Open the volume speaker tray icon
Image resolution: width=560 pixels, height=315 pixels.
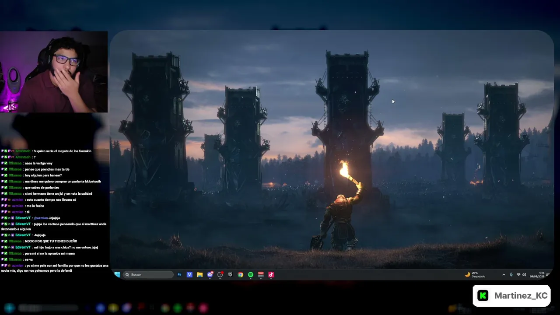coord(524,275)
